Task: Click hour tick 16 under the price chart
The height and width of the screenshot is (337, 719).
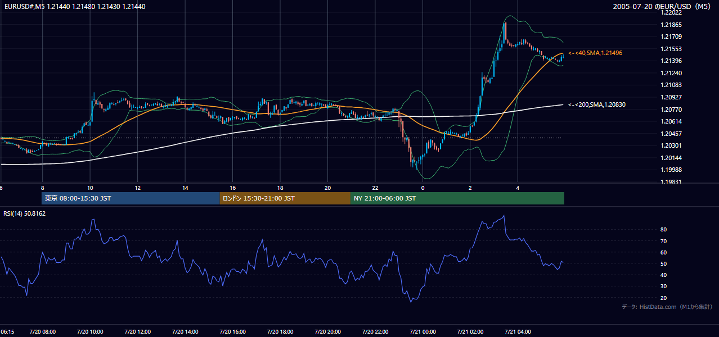Action: [x=232, y=188]
